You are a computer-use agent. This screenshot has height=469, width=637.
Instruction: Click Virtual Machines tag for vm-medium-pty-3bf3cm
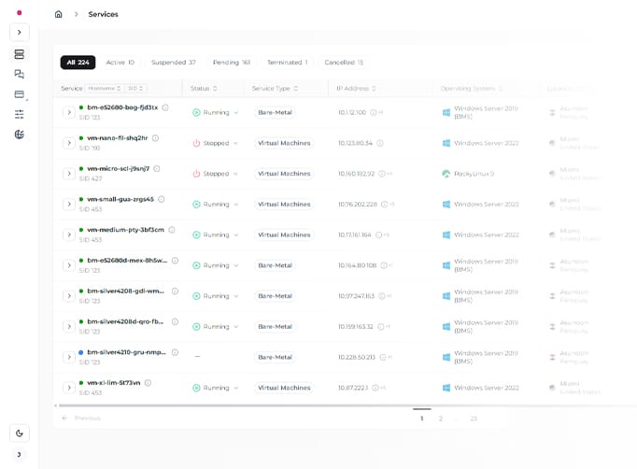tap(284, 234)
